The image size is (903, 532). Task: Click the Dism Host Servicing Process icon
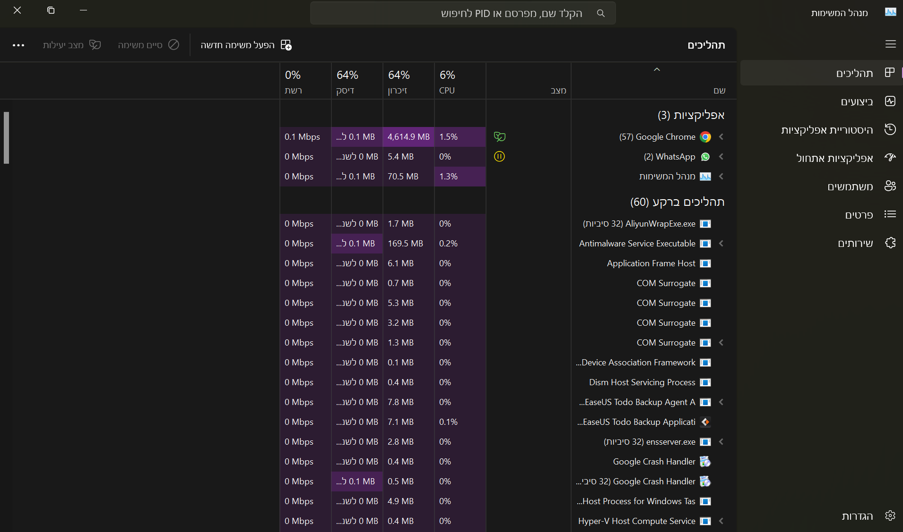coord(705,382)
